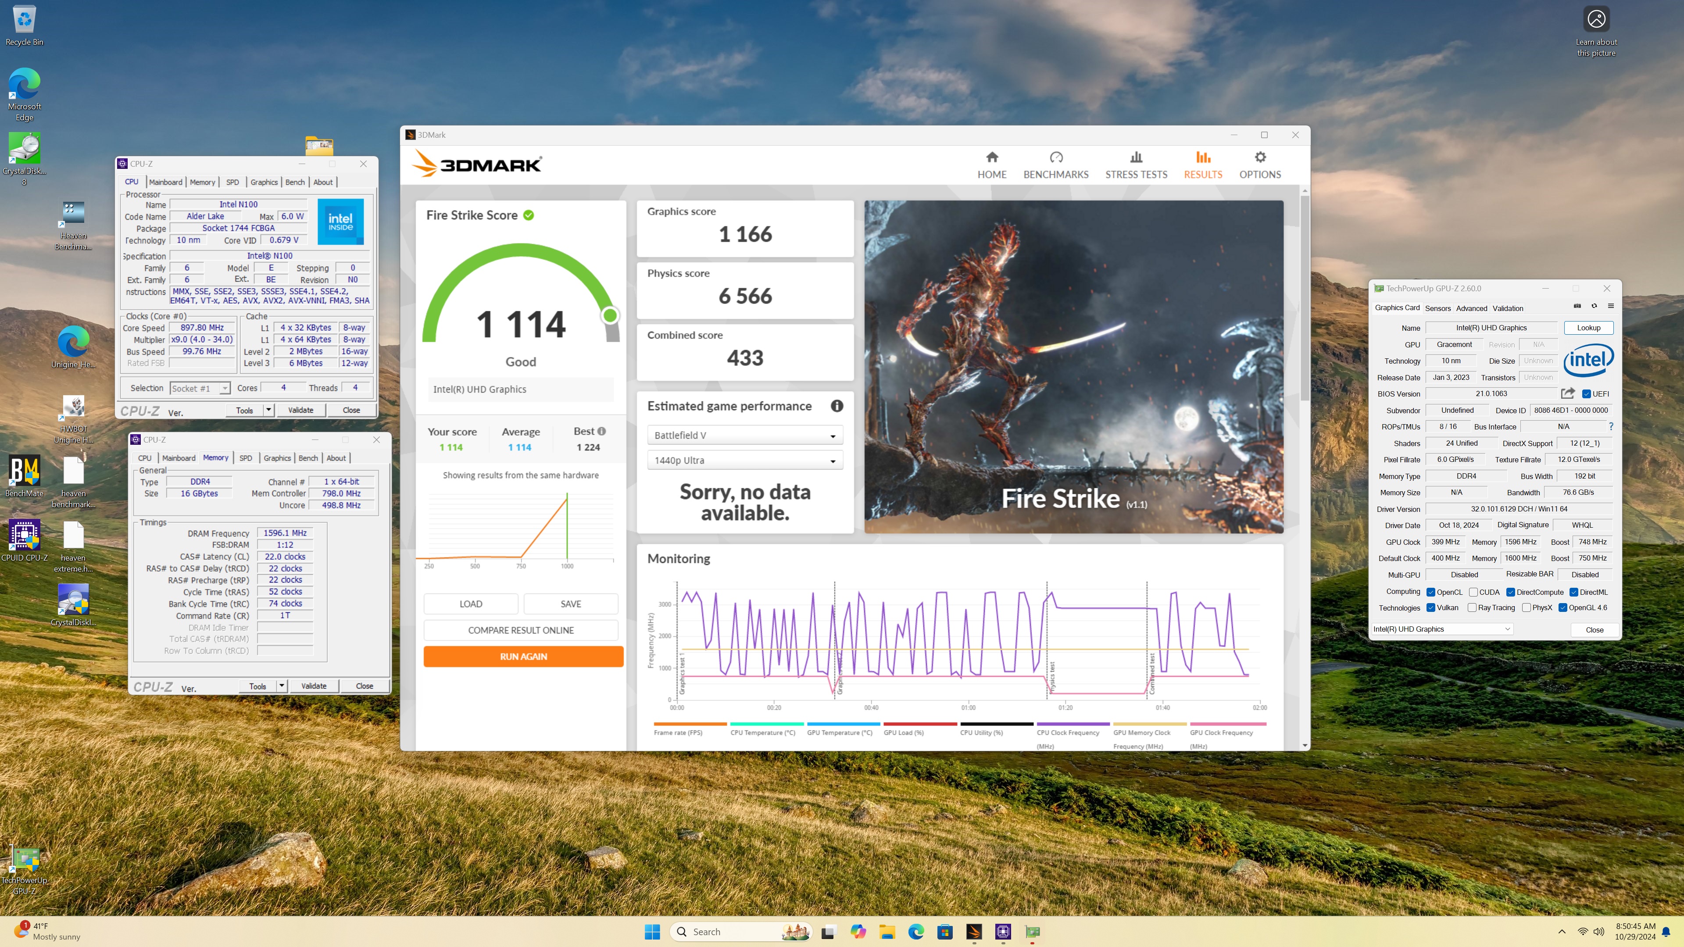Open GPU-Z hamburger menu icon
The width and height of the screenshot is (1684, 947).
coord(1611,306)
